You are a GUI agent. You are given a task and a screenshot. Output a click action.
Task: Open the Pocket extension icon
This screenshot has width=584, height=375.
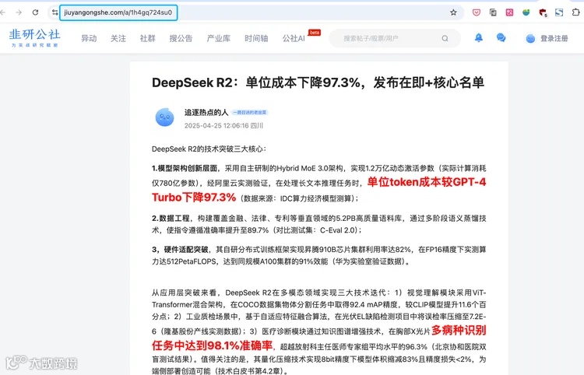[x=477, y=12]
